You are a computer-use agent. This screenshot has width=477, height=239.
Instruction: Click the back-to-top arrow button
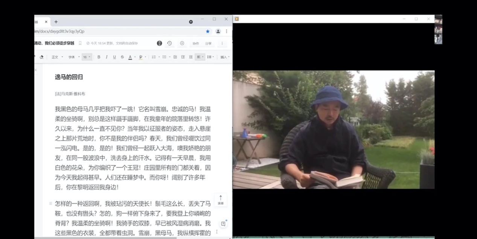point(221,199)
